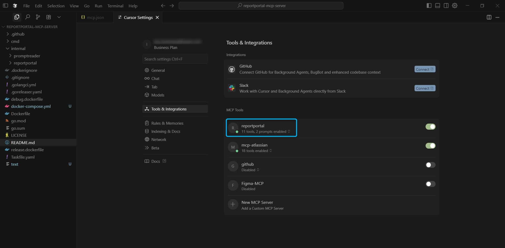
Task: Connect GitHub for Background Agents
Action: coord(425,69)
